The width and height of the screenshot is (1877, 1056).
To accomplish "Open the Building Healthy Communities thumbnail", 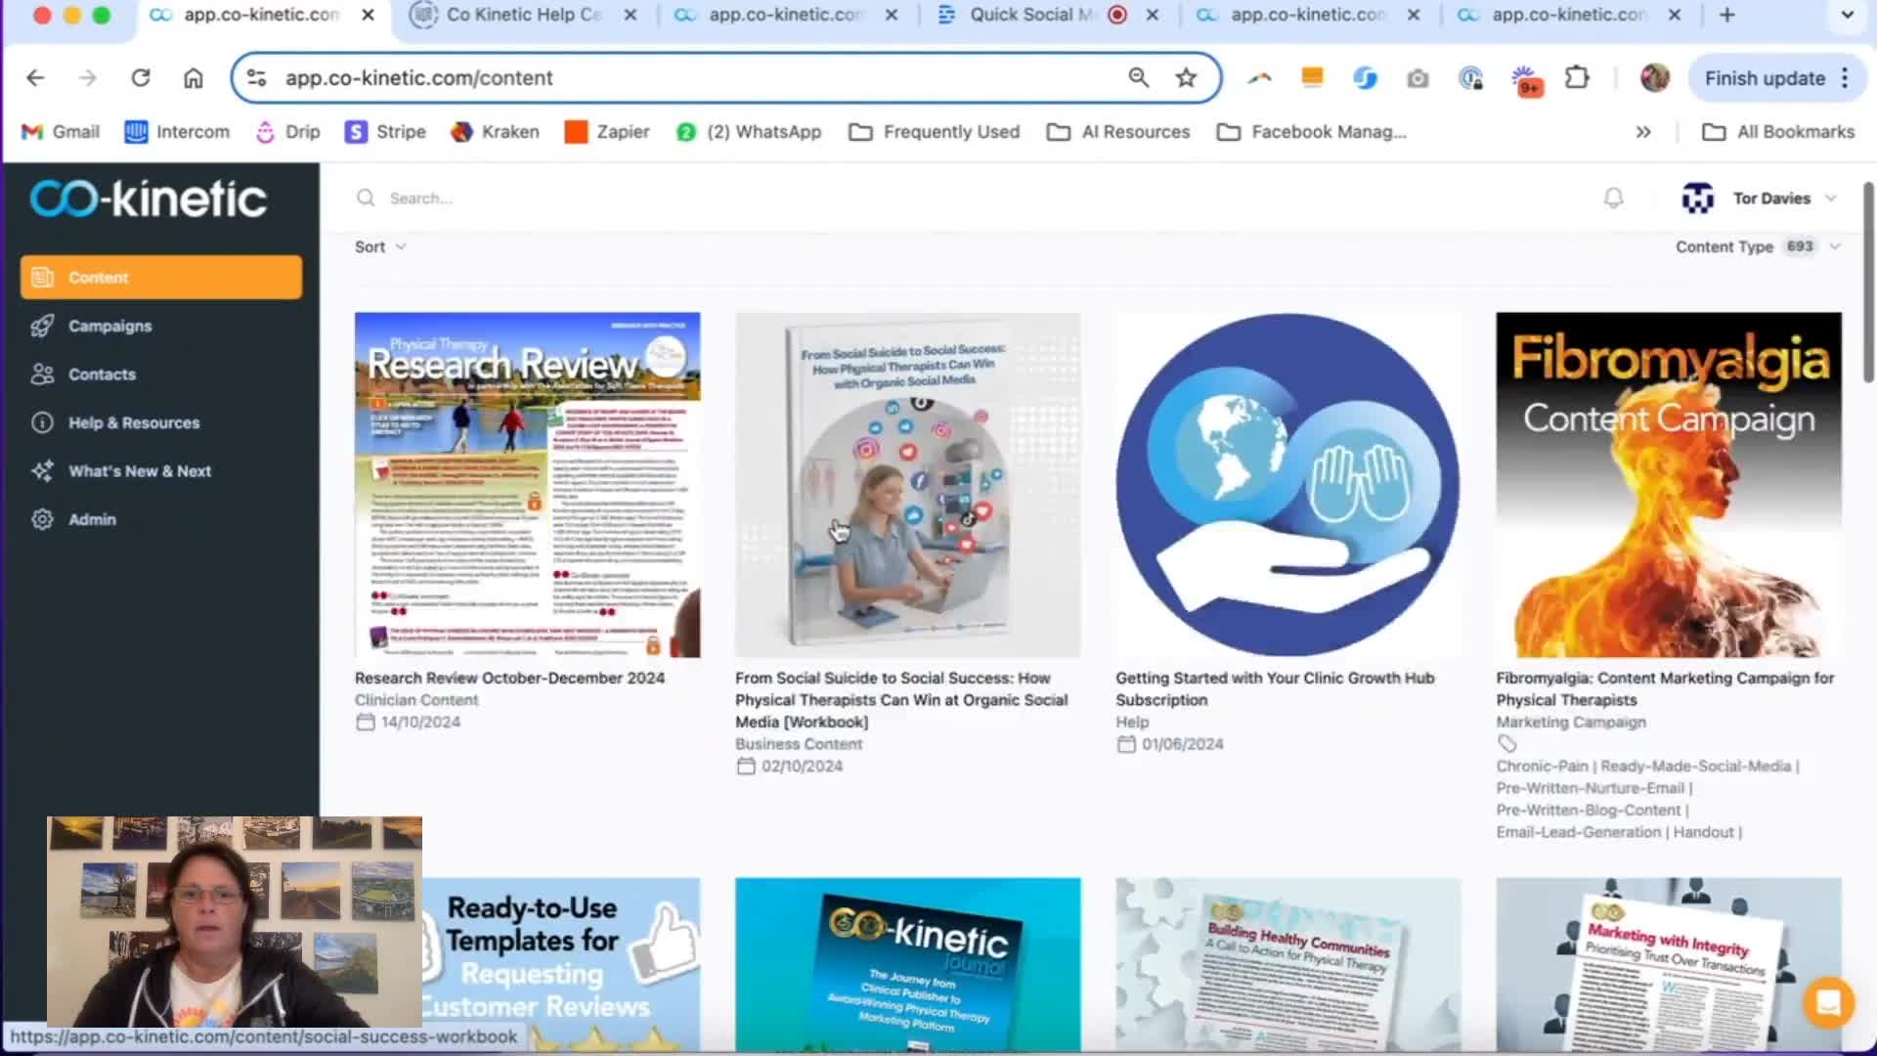I will 1288,965.
